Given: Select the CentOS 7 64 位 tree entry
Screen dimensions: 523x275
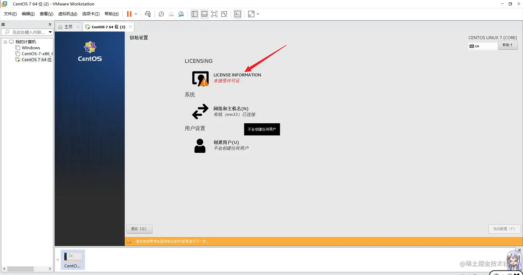Looking at the screenshot, I should click(36, 59).
